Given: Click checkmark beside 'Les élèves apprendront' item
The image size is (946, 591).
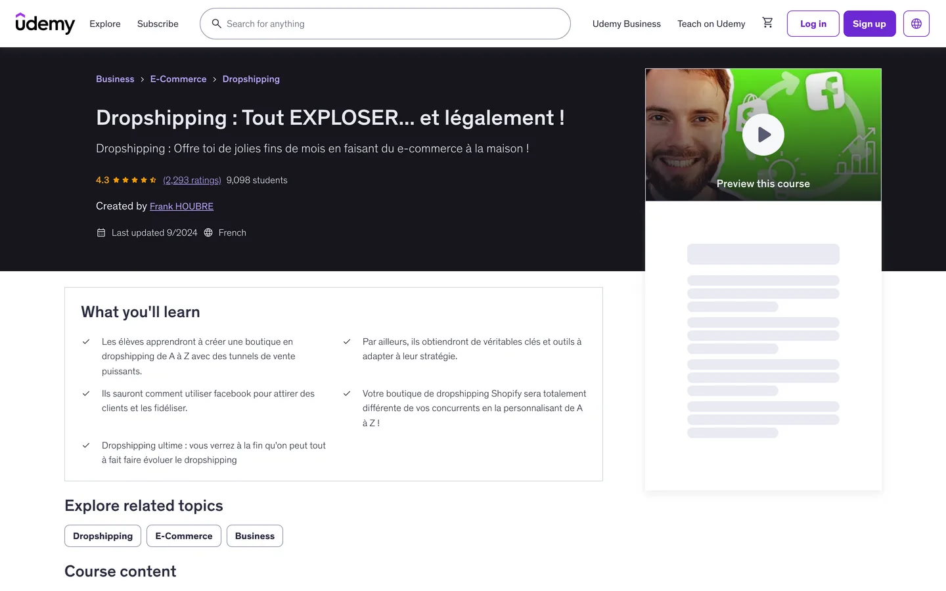Looking at the screenshot, I should point(86,341).
